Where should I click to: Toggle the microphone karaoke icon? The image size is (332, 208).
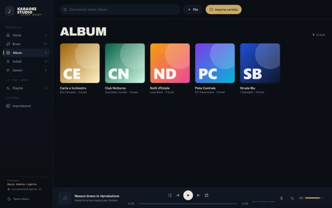click(x=281, y=198)
